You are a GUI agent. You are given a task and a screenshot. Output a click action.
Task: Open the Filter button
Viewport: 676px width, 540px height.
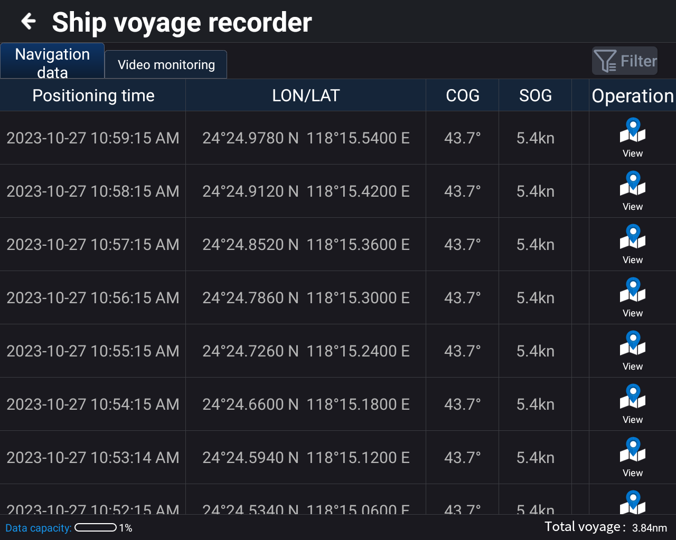pyautogui.click(x=625, y=61)
